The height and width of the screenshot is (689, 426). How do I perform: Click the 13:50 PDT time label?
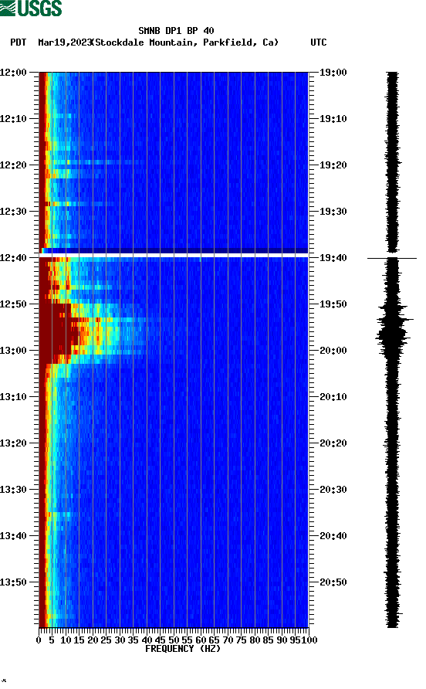click(13, 582)
